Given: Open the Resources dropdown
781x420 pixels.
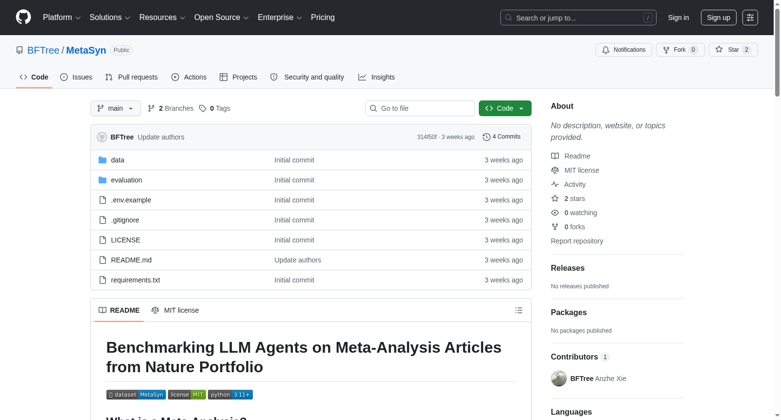Looking at the screenshot, I should [x=162, y=18].
